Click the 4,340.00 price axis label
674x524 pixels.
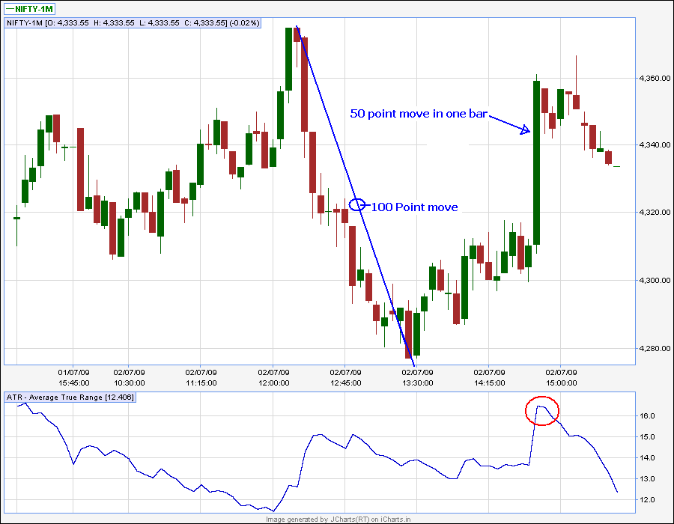coord(655,145)
